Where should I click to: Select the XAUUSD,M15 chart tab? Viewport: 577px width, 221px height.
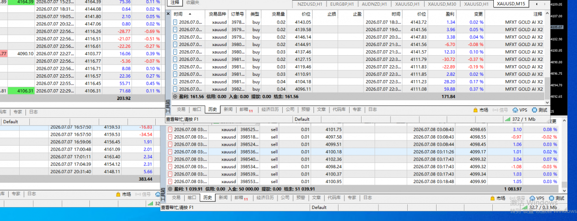tap(511, 3)
